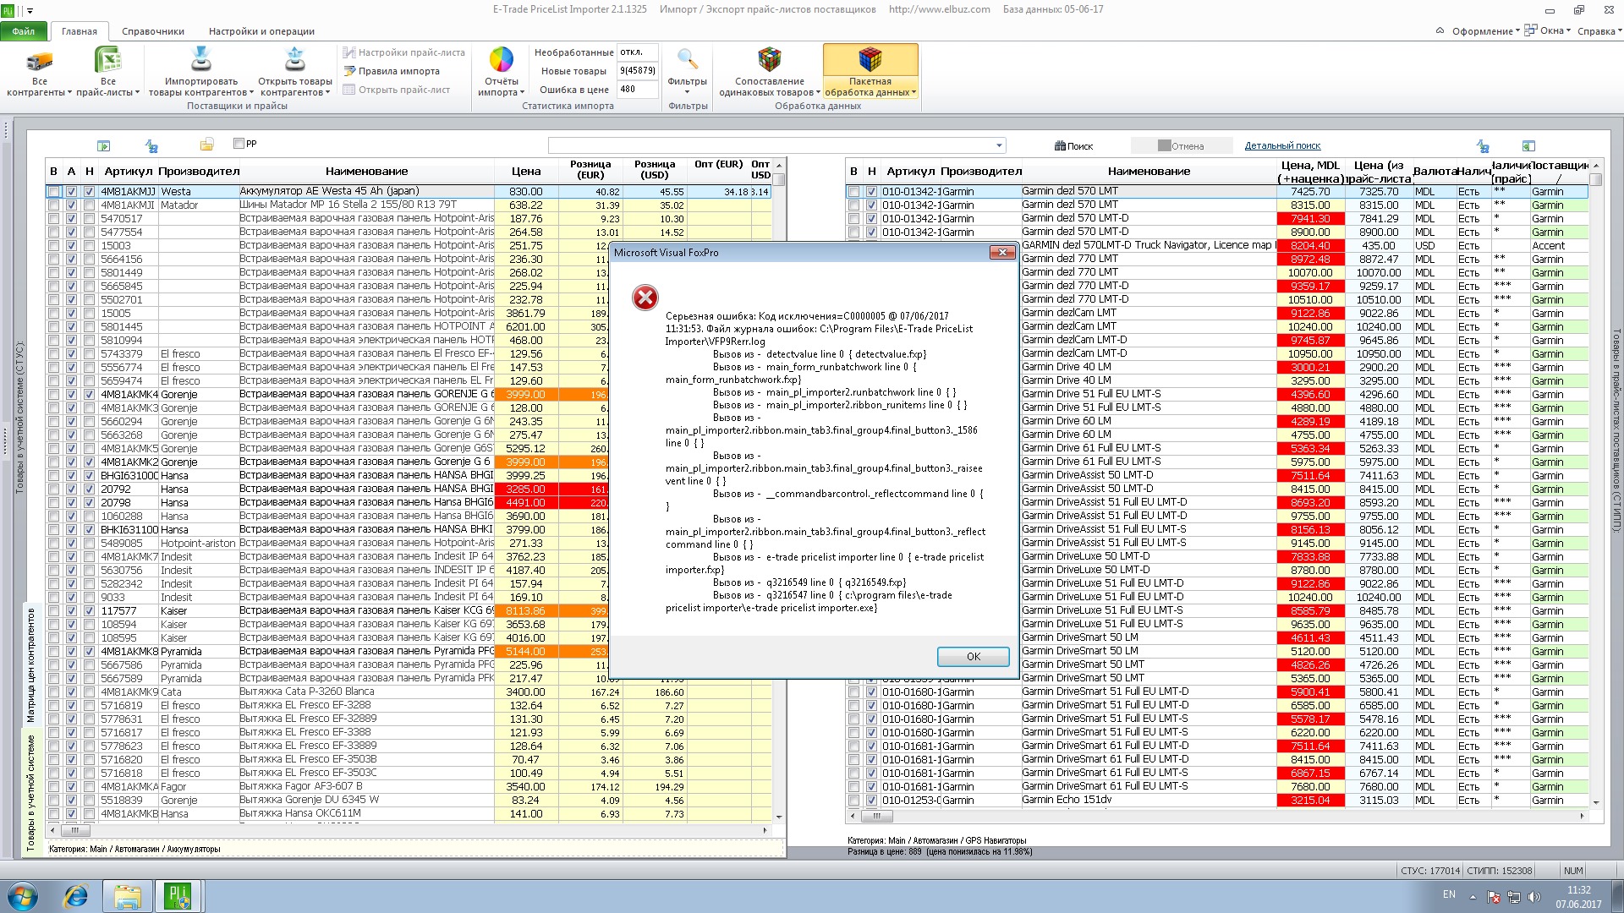Toggle Н checkbox in Garmin Echo 151dv row

[871, 801]
